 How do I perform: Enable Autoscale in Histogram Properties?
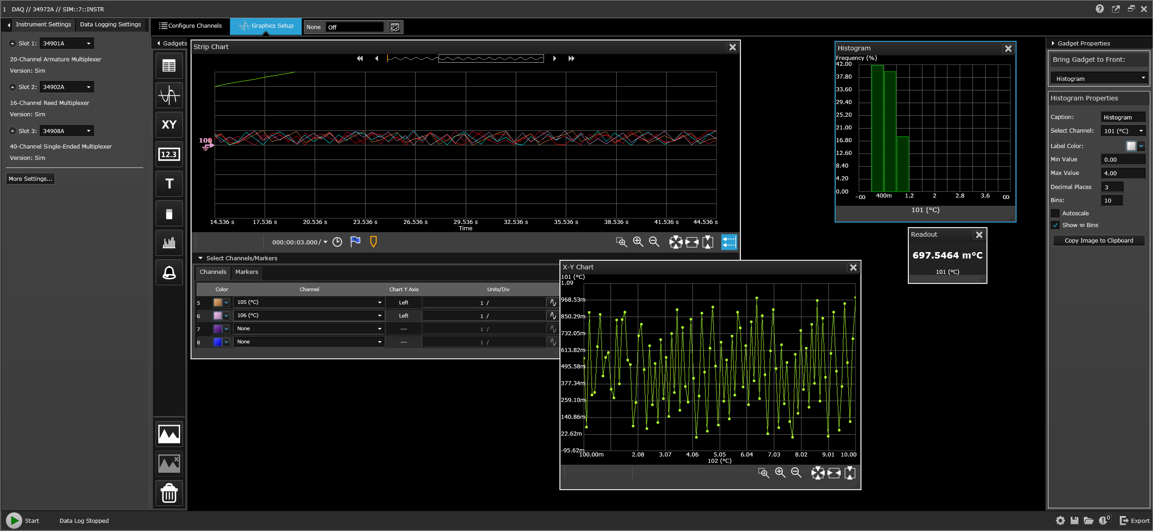click(x=1055, y=213)
